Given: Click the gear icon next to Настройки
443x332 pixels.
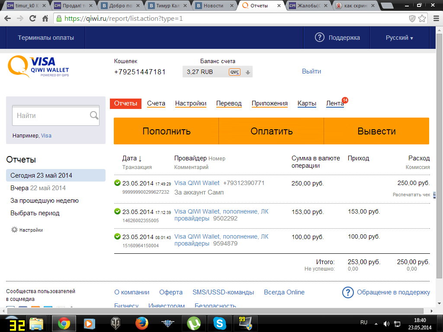Looking at the screenshot, I should coord(14,230).
